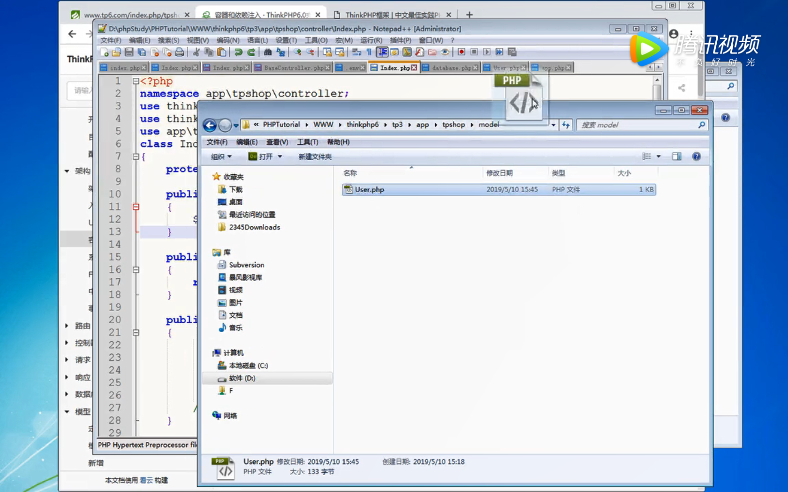Open the Explorer address history dropdown
The width and height of the screenshot is (788, 492).
553,125
